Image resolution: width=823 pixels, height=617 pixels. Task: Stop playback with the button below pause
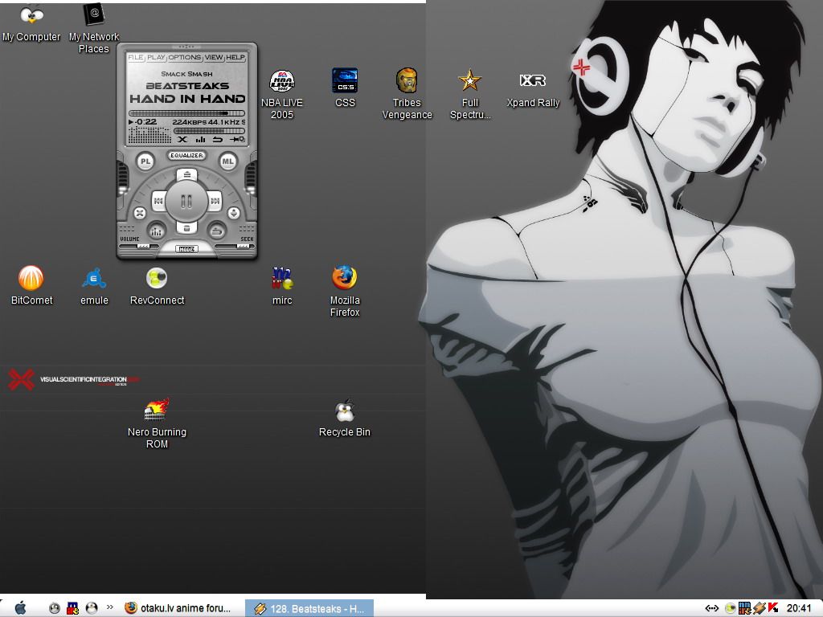pos(186,227)
